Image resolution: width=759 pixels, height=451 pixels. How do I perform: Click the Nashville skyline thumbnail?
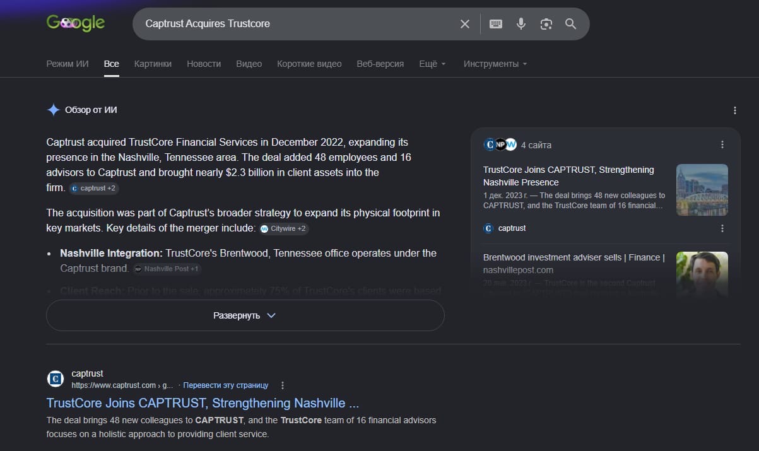tap(702, 190)
